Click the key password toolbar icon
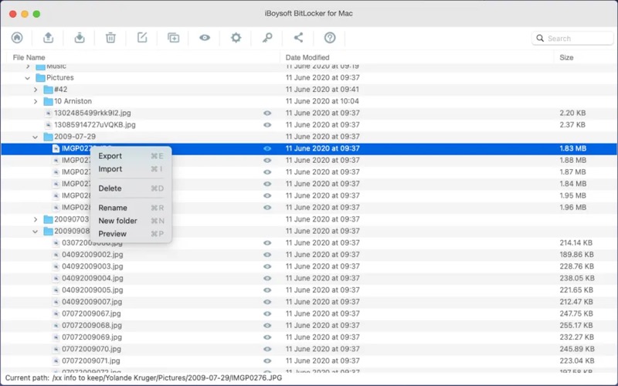The image size is (618, 386). click(267, 38)
